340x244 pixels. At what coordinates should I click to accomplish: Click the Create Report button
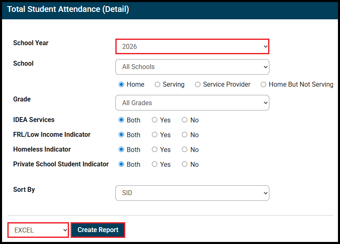98,230
